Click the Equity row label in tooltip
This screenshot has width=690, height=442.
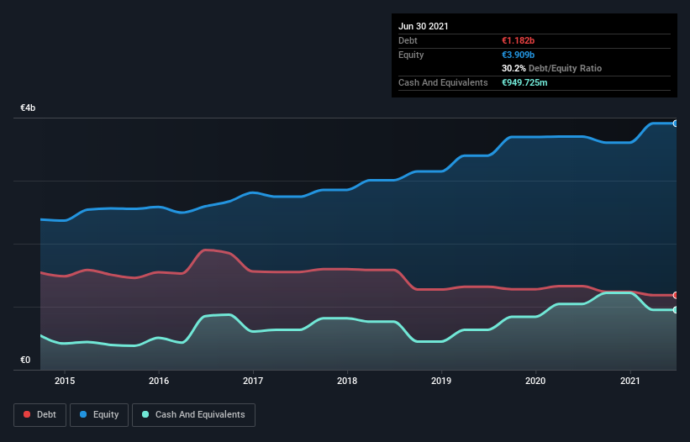(411, 55)
